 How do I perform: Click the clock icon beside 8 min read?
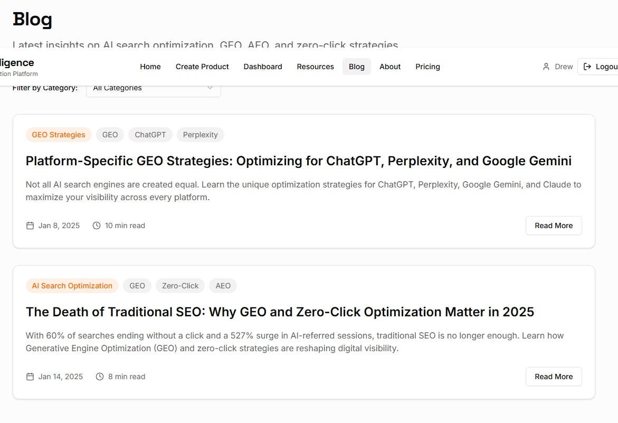tap(100, 377)
